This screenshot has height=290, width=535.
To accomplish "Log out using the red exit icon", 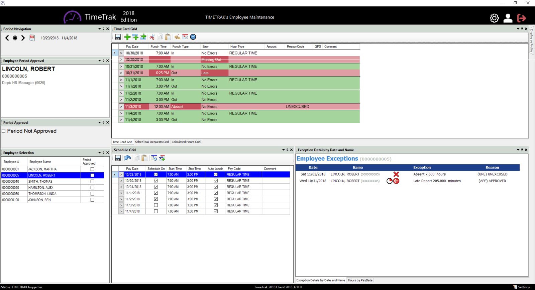I will (x=522, y=18).
